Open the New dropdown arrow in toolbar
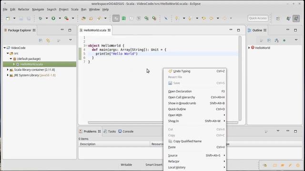This screenshot has width=305, height=171. pyautogui.click(x=14, y=19)
